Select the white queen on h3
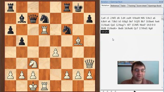Viewport: 164px width, 92px height. [89, 64]
